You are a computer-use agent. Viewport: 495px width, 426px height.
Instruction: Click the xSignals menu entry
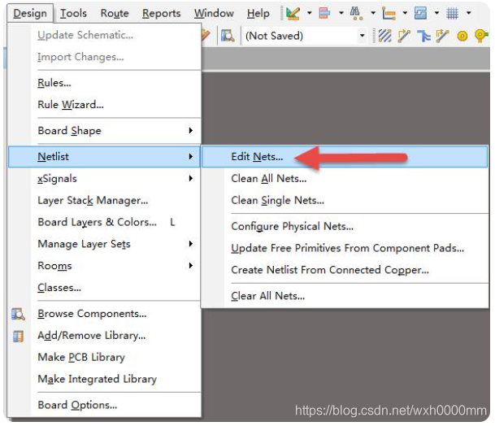coord(104,179)
